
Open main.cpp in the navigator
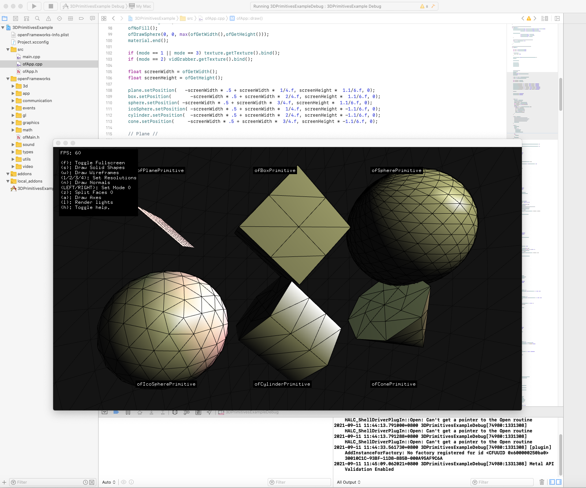[x=31, y=57]
